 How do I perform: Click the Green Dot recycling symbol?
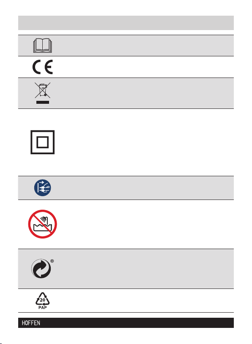(41, 269)
